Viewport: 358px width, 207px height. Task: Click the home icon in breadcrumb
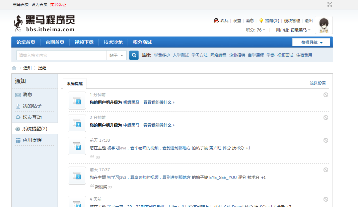[x=14, y=68]
